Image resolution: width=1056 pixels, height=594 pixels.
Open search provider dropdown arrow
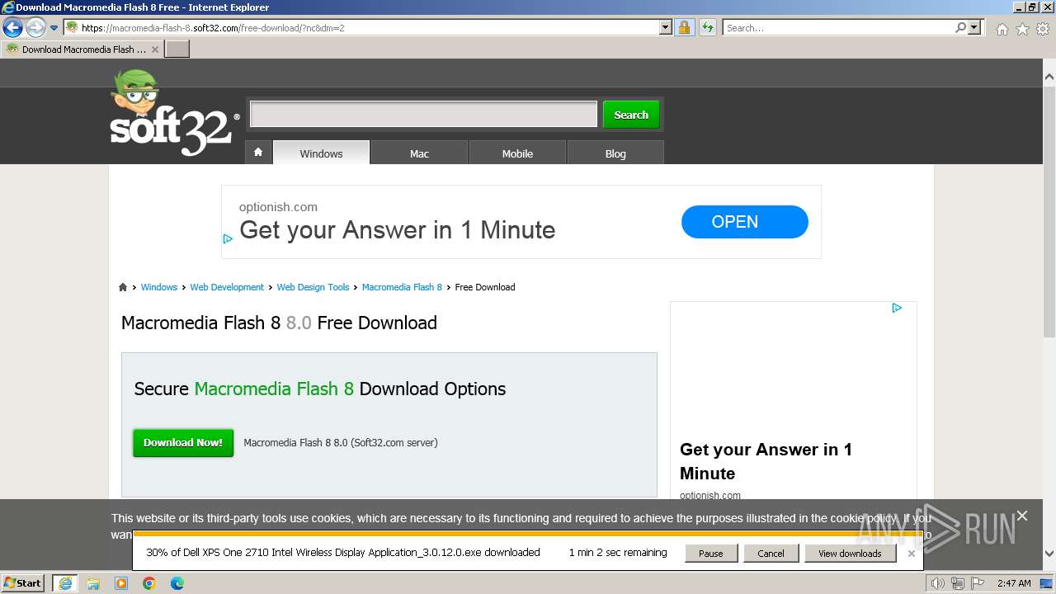[x=975, y=28]
